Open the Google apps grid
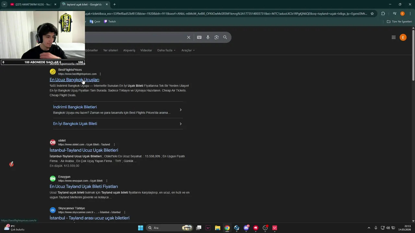This screenshot has width=415, height=233. [x=394, y=37]
